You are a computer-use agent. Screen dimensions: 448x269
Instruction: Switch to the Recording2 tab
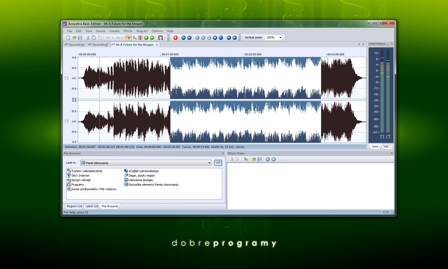coord(98,45)
